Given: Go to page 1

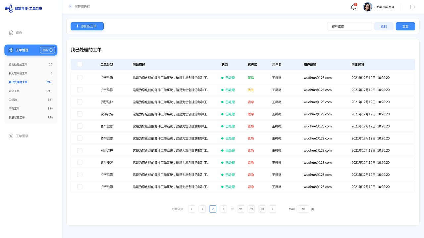Looking at the screenshot, I should pos(202,209).
